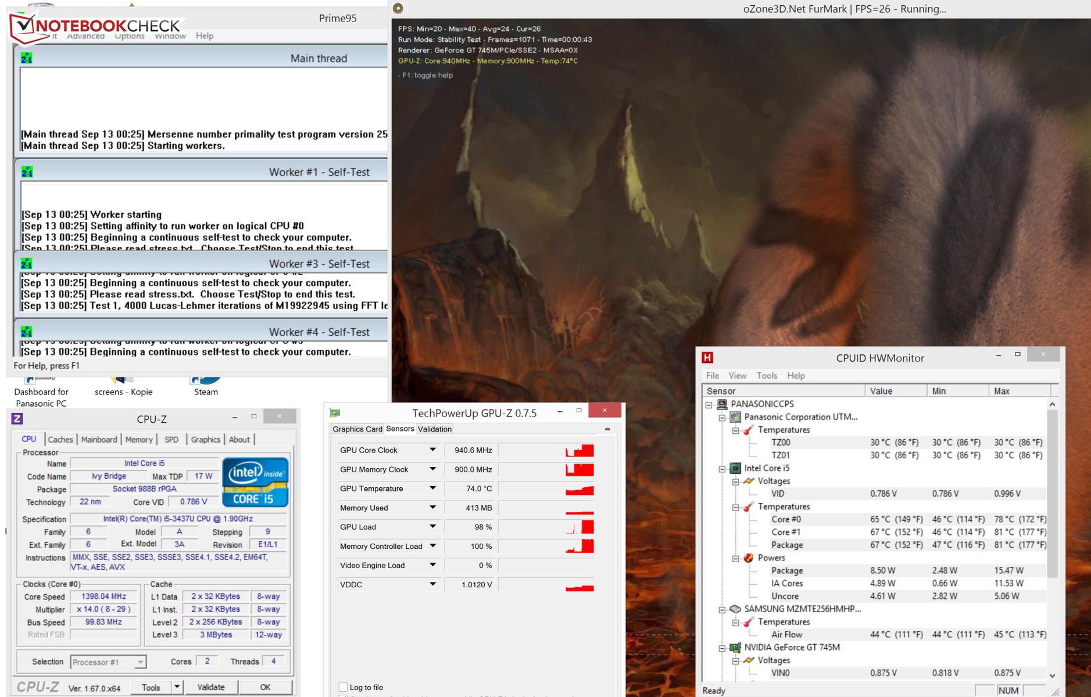This screenshot has height=697, width=1091.
Task: Open the Video Engine Load dropdown
Action: coord(432,565)
